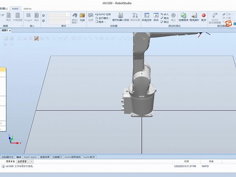
Task: Close the View1 tab
Action: tap(10, 30)
